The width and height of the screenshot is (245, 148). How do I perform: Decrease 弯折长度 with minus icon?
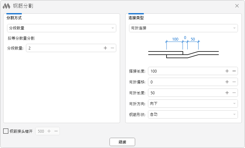(x=234, y=93)
